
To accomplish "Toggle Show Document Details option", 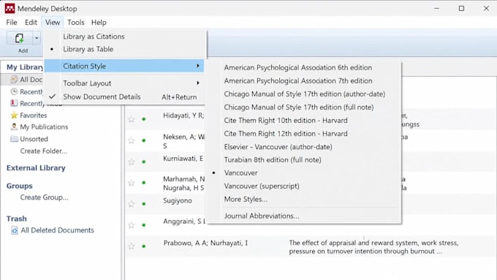I will point(124,97).
